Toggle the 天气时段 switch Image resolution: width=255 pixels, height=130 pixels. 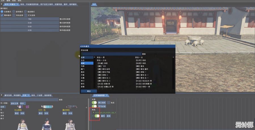94,106
